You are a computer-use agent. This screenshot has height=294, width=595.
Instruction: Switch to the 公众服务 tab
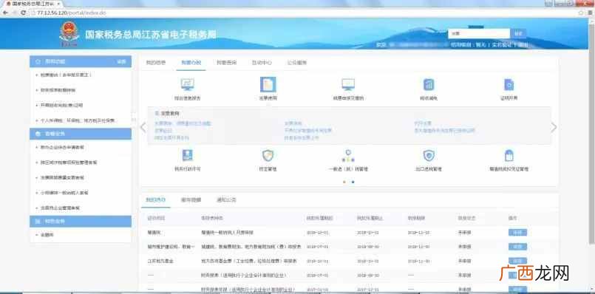(296, 63)
